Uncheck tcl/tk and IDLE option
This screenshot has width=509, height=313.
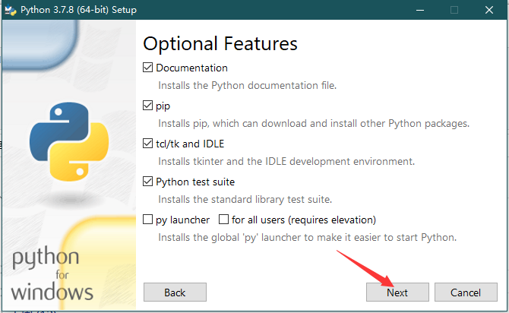[x=147, y=144]
